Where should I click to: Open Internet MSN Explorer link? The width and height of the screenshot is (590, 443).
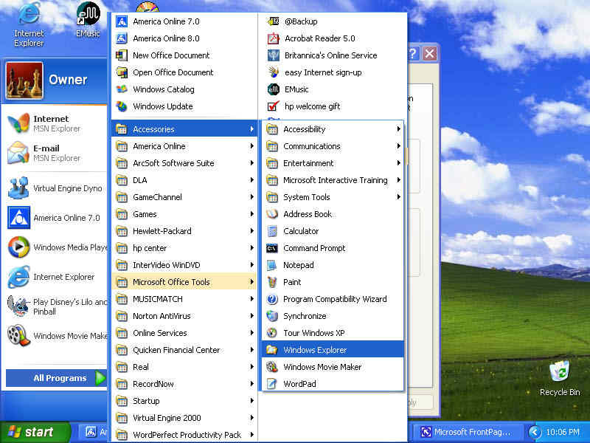57,123
